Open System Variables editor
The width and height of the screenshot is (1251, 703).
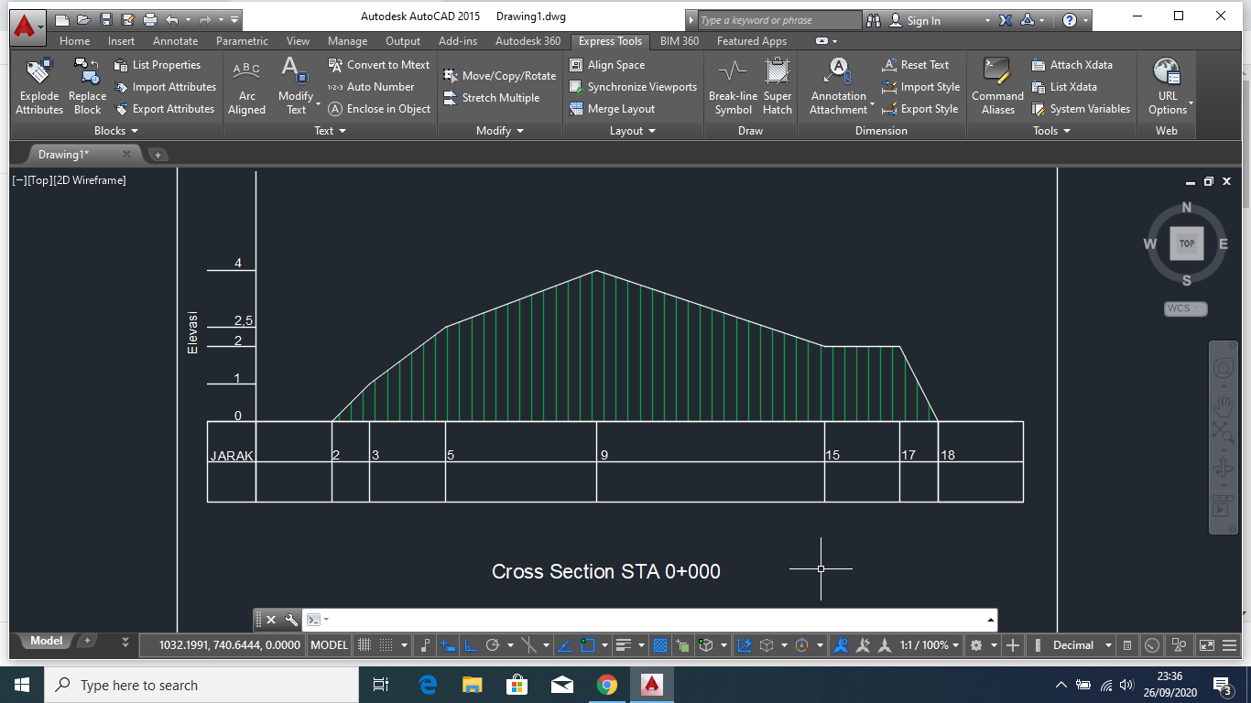coord(1080,109)
